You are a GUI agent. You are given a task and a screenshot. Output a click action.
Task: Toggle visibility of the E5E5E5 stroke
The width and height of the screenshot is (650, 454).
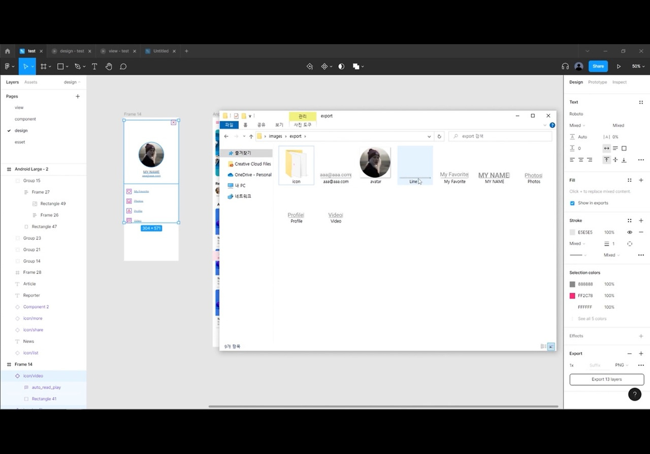tap(630, 233)
